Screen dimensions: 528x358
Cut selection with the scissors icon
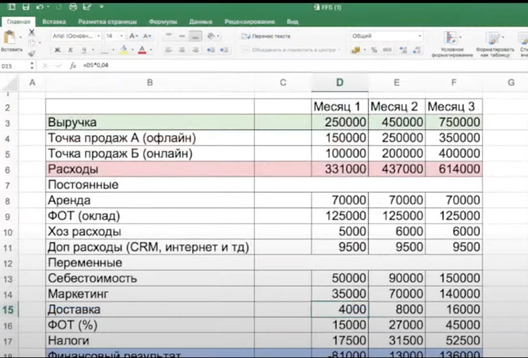[32, 33]
